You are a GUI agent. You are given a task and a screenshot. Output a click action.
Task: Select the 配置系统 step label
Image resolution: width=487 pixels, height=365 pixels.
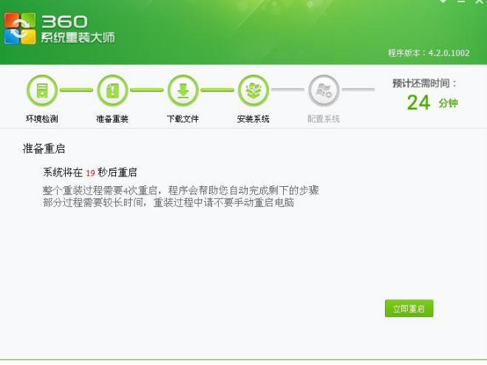click(x=324, y=119)
